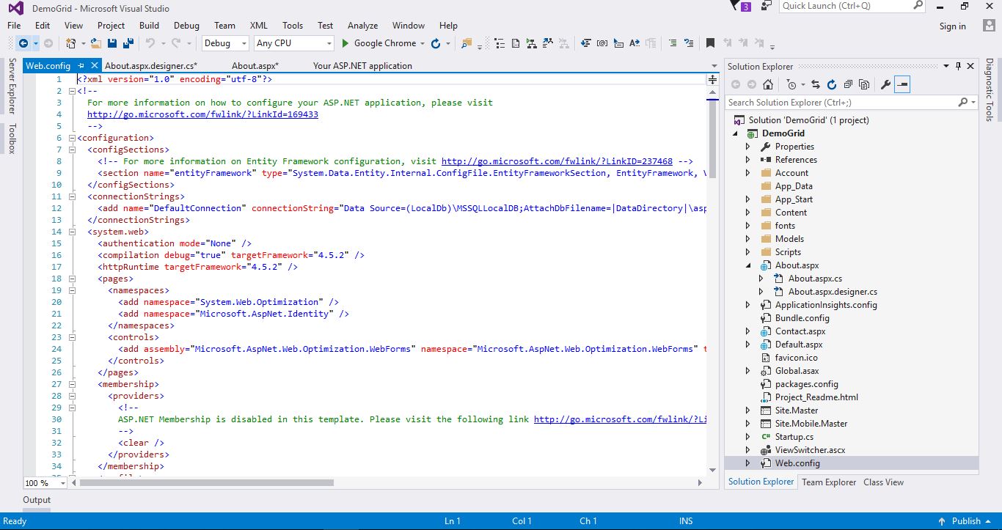The image size is (1002, 530).
Task: Expand the References node
Action: click(748, 160)
